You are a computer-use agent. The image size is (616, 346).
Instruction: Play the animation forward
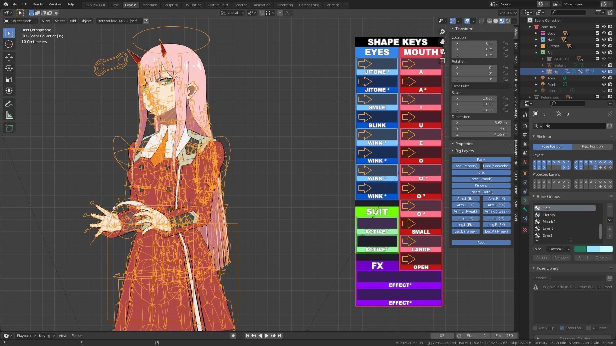[x=266, y=336]
